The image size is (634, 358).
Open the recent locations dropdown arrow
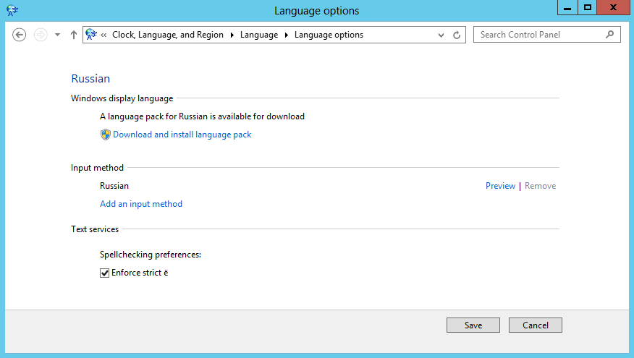tap(57, 35)
